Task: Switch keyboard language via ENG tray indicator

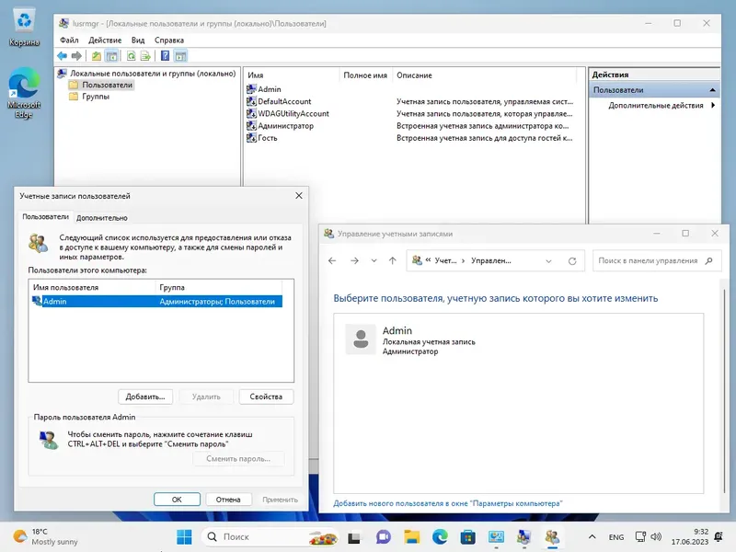Action: pos(616,536)
